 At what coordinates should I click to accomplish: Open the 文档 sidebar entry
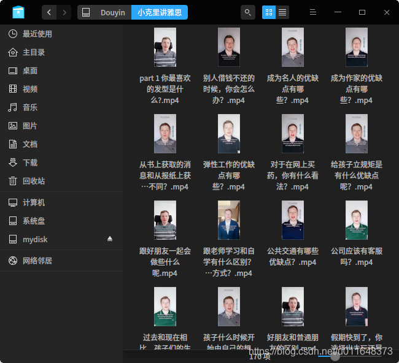point(61,144)
